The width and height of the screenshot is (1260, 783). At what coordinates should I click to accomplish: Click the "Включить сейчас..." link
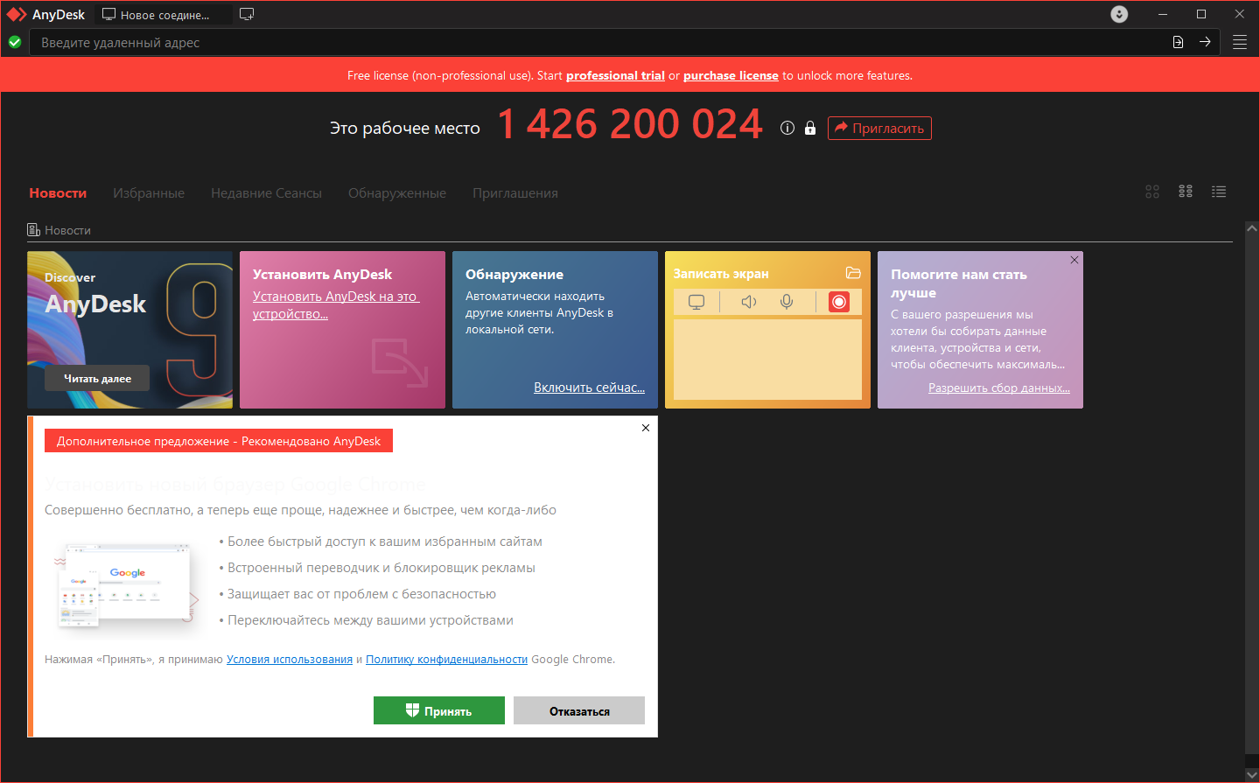589,387
